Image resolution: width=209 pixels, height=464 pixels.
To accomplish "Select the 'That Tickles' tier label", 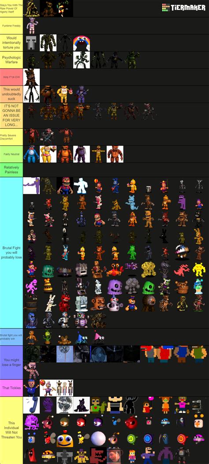I will [11, 388].
